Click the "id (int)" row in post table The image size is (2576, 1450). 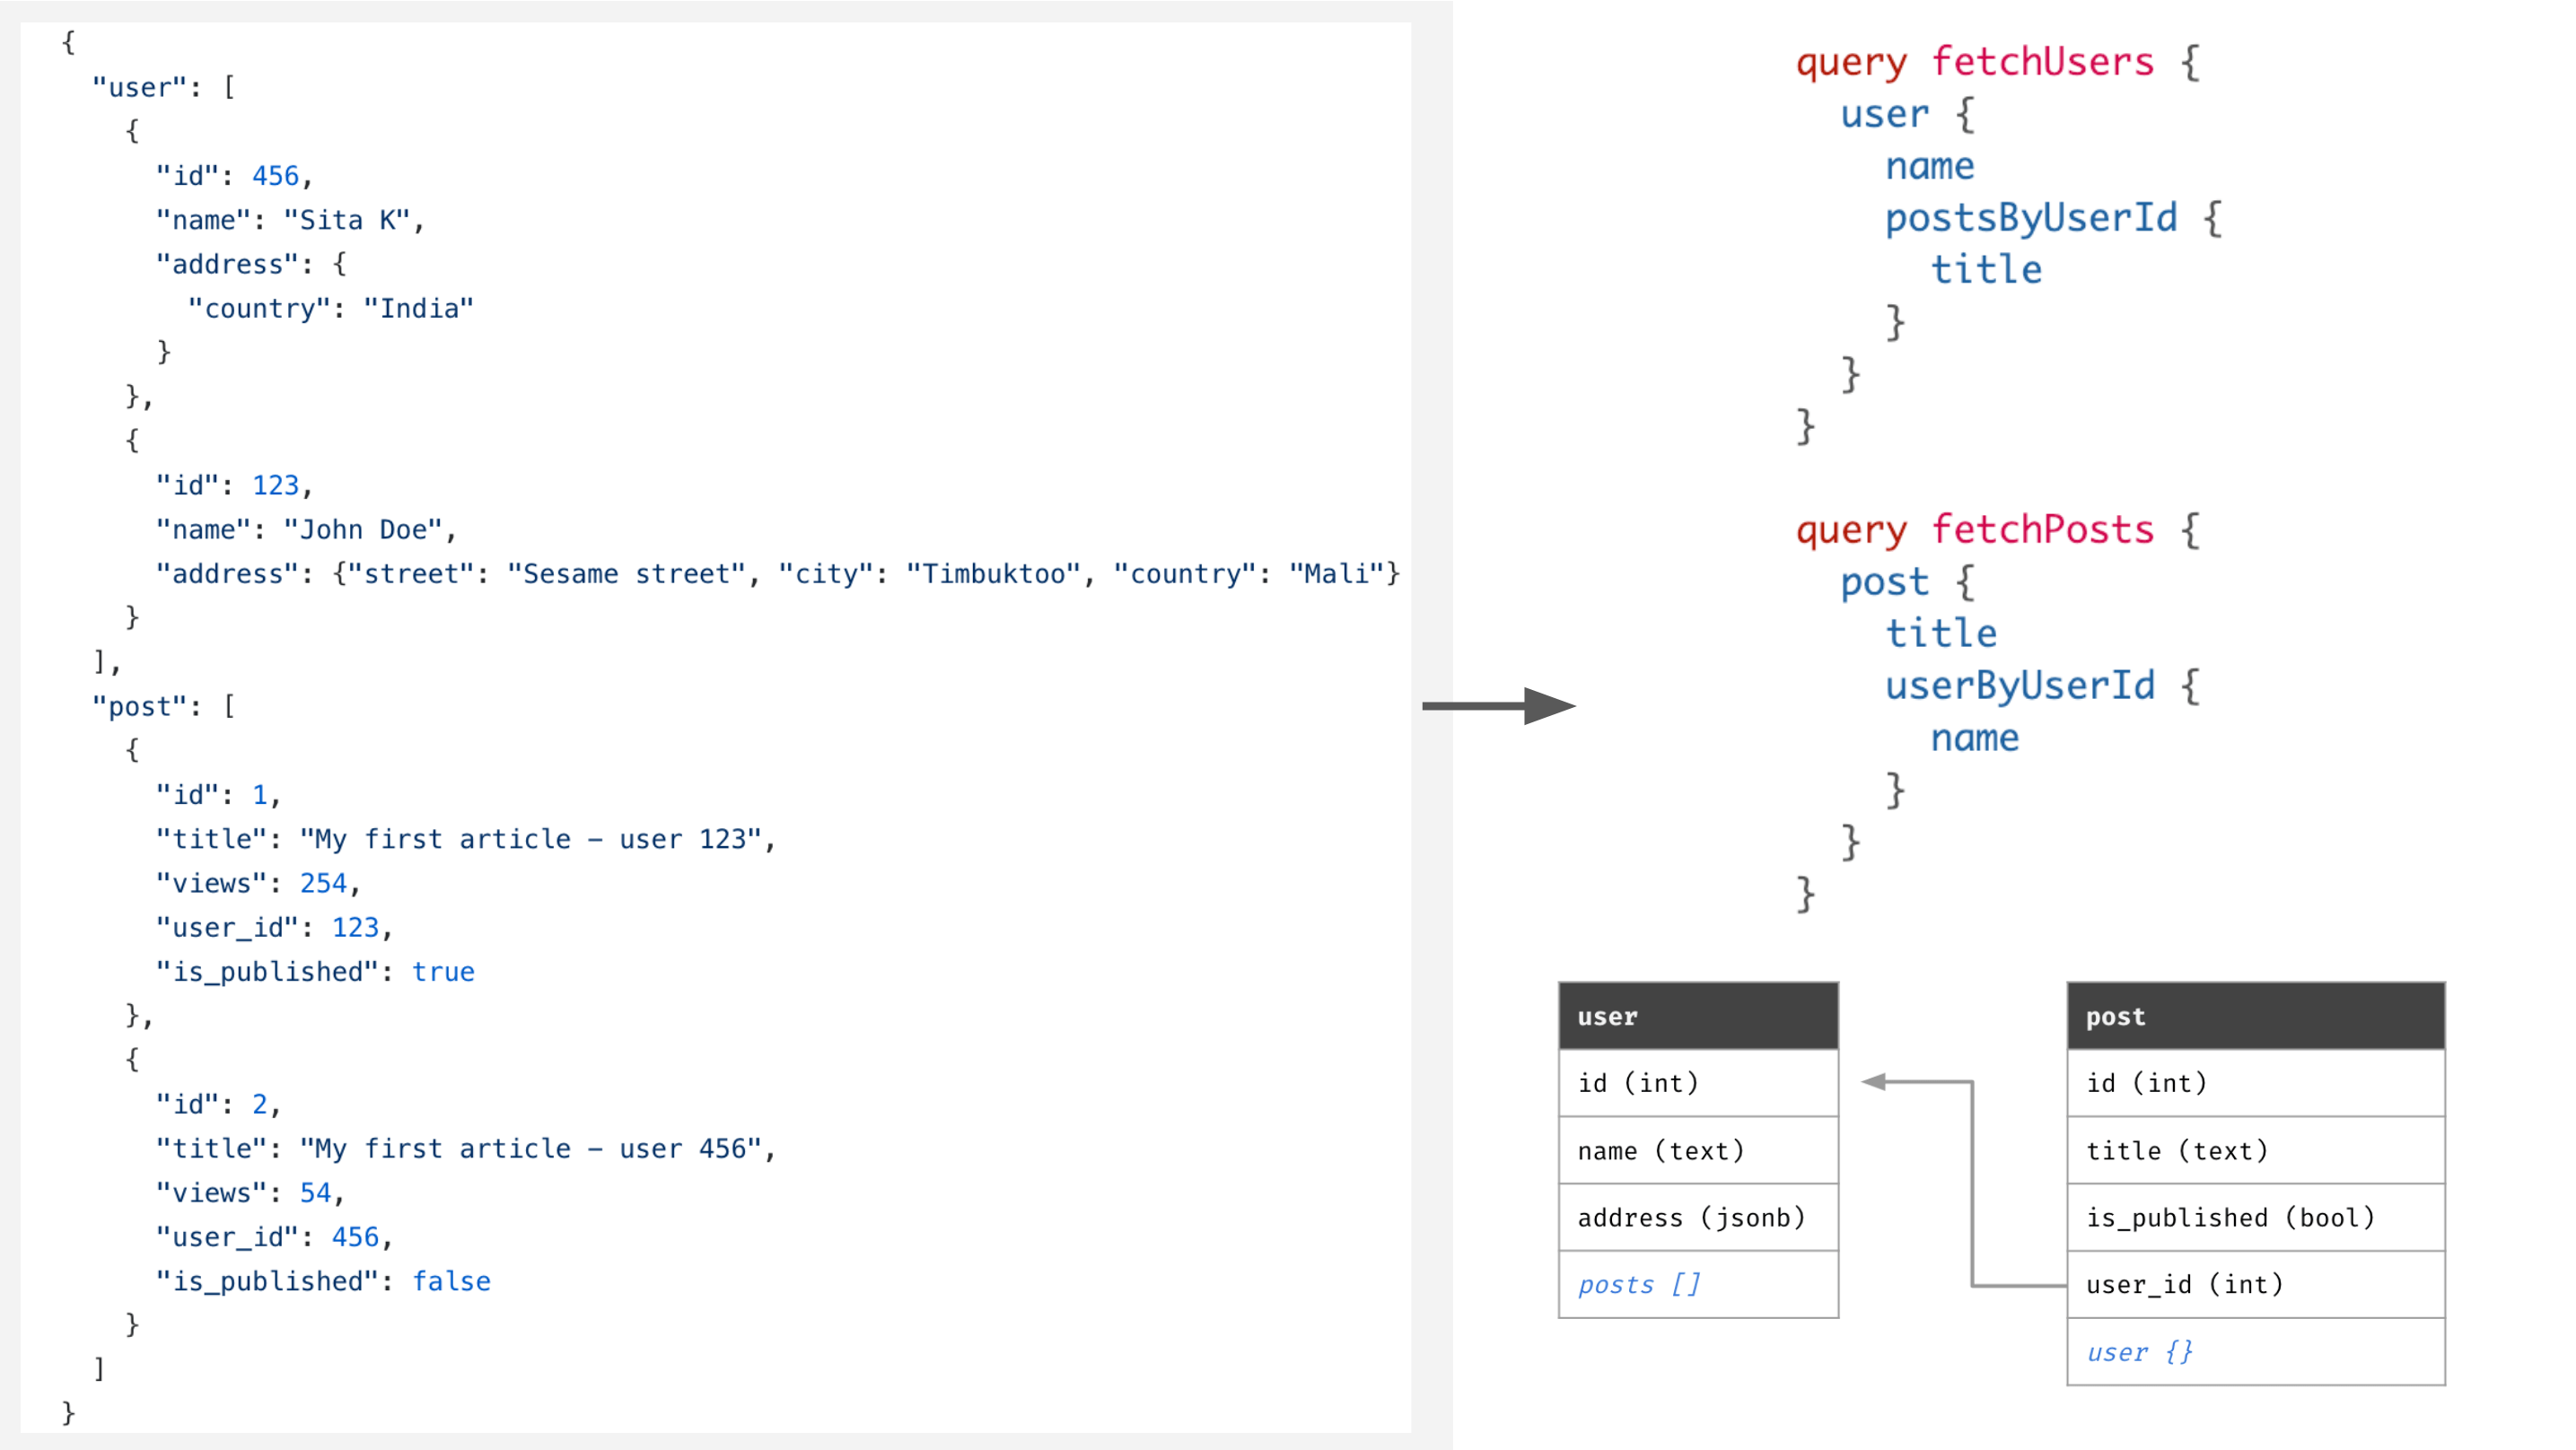[x=2256, y=1083]
